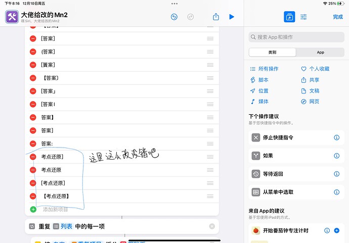Open 共享 category
Screen dimensions: 349x243
310,80
